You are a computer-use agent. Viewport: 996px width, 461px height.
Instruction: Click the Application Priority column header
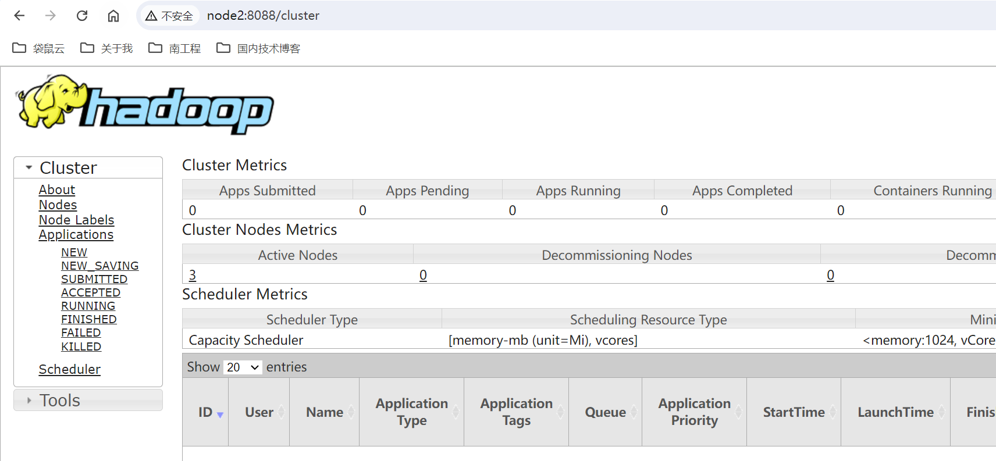click(695, 412)
